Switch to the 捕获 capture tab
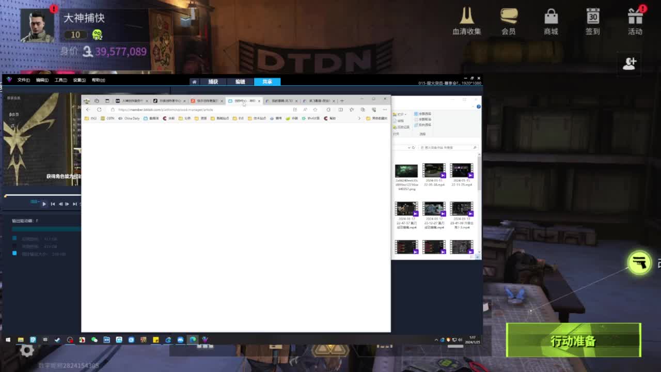 213,82
